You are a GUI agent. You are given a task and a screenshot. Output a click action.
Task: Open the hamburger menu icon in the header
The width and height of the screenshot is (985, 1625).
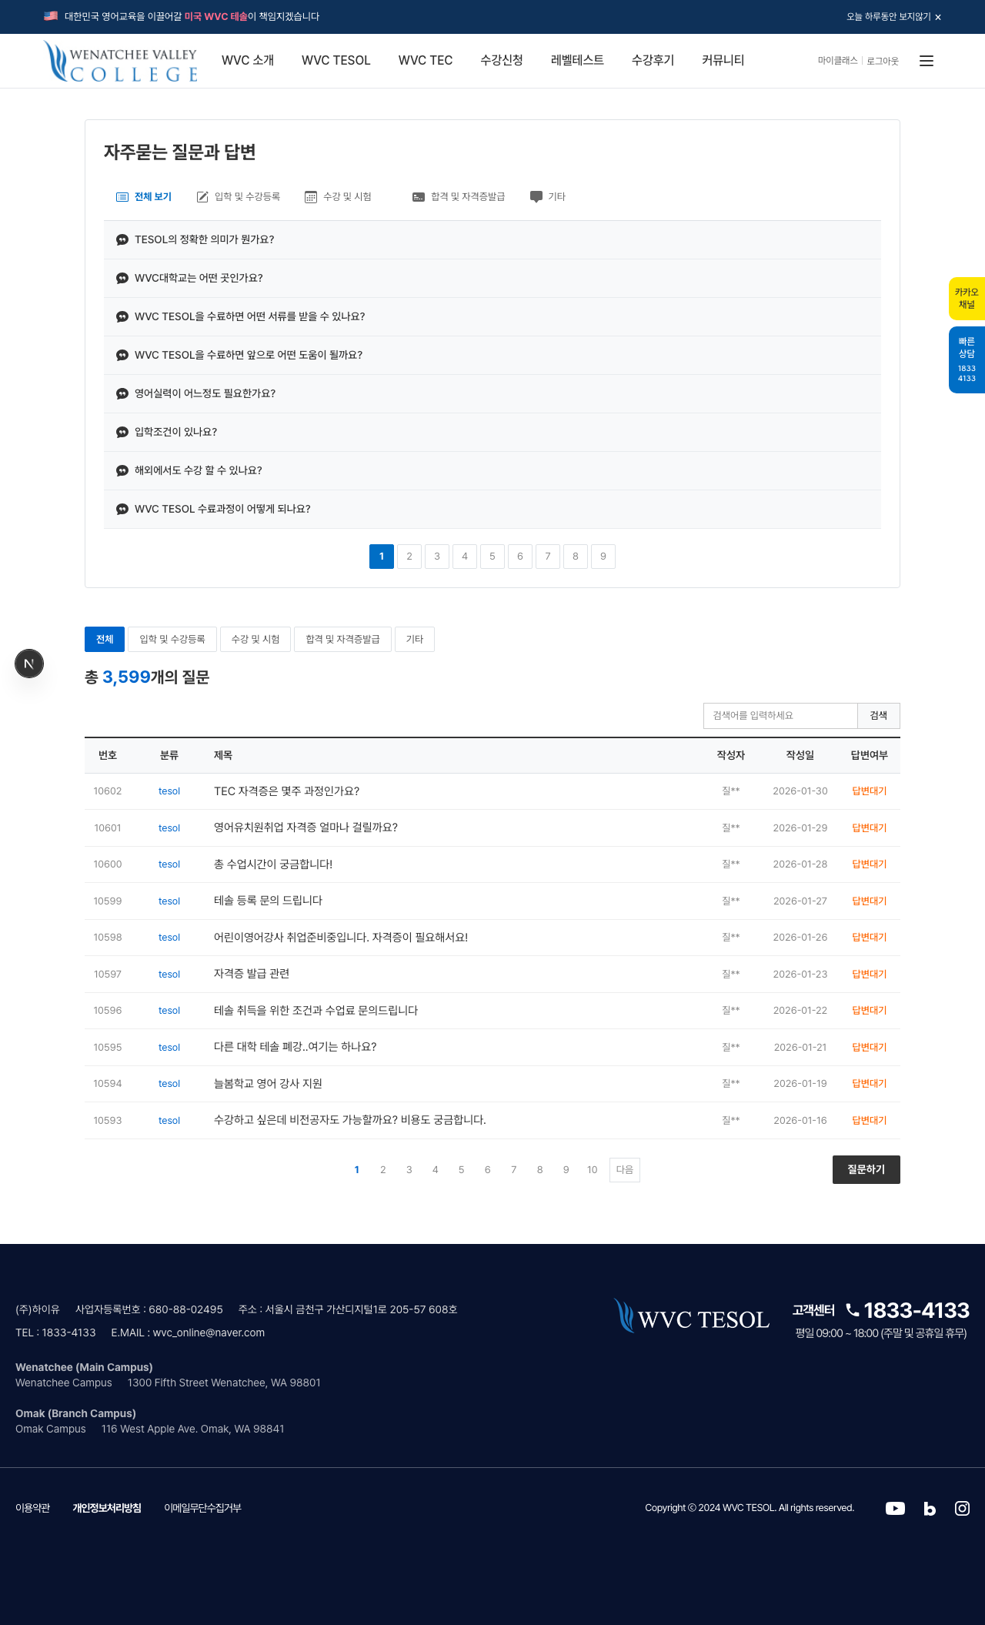[x=927, y=61]
